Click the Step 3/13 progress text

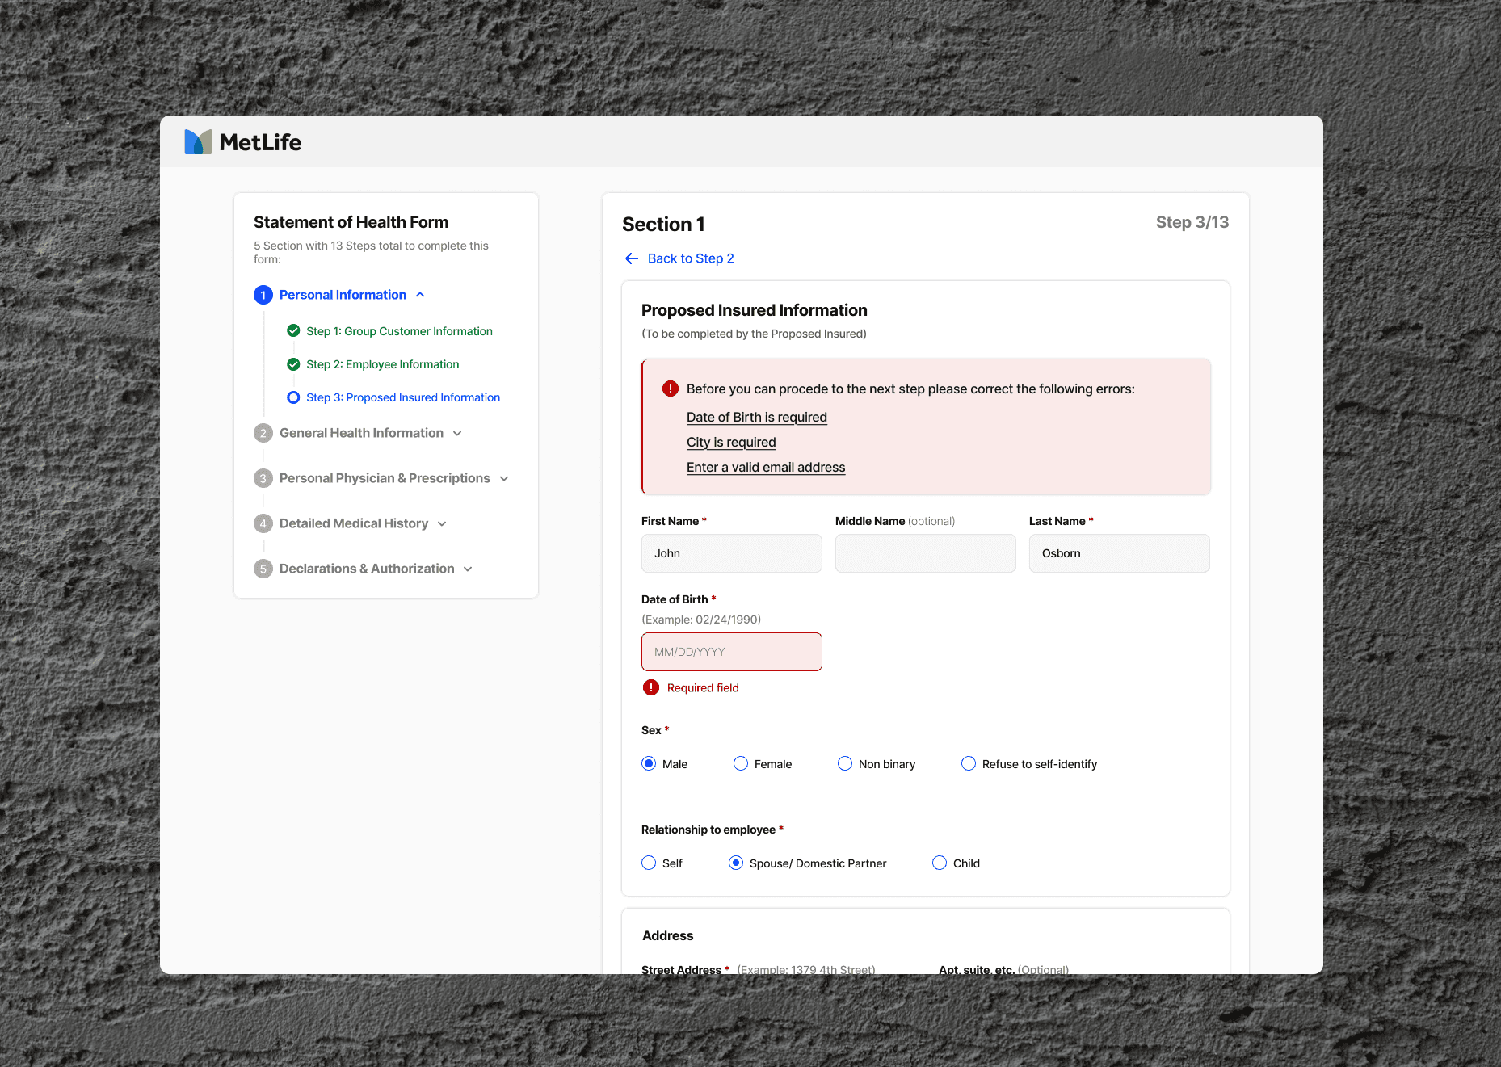1192,222
